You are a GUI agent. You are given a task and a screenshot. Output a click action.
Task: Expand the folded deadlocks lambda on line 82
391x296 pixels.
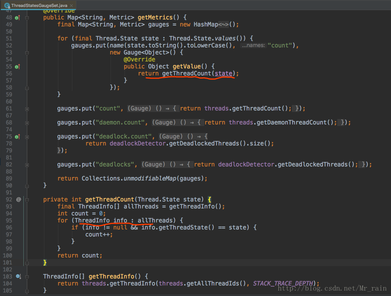tap(27, 165)
